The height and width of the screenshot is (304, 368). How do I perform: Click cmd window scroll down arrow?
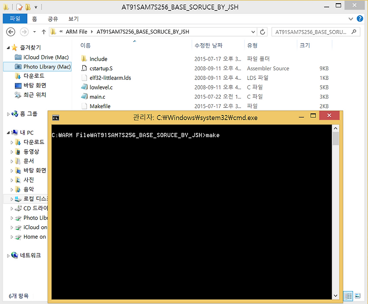(335, 295)
